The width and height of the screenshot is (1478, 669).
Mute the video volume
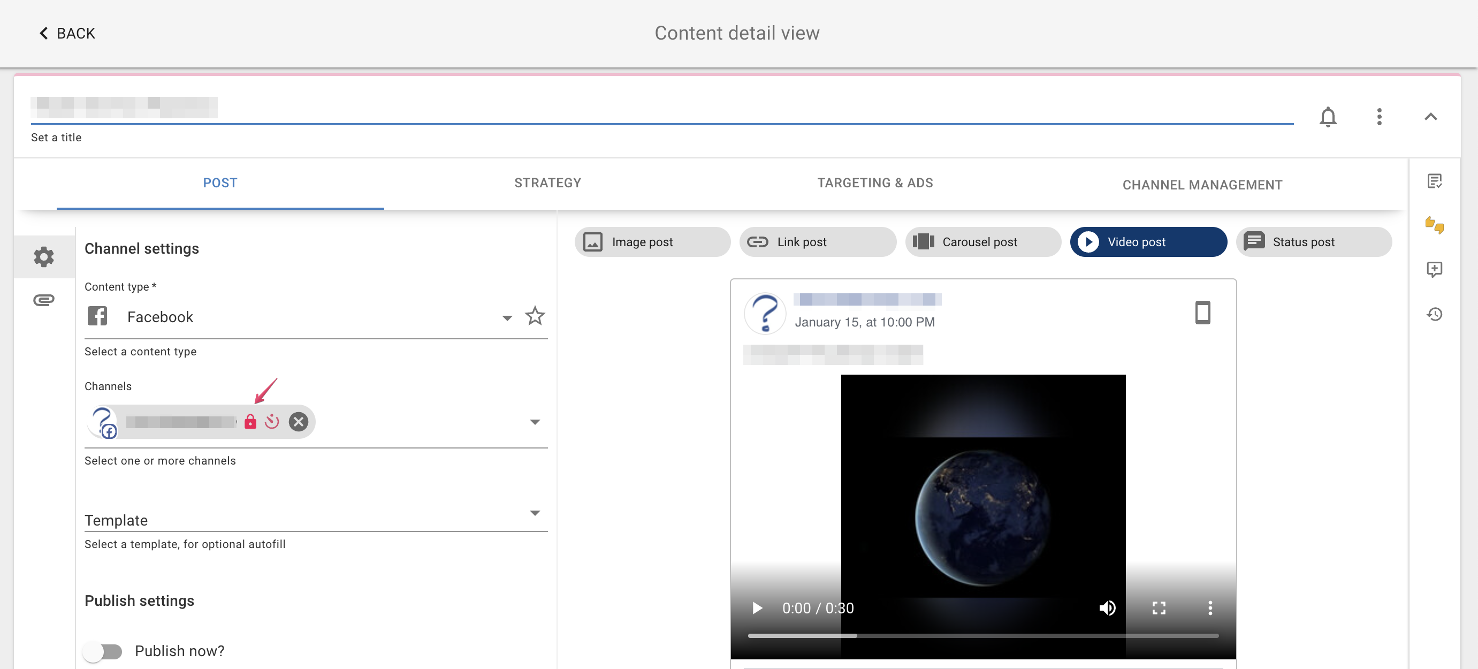pos(1107,607)
